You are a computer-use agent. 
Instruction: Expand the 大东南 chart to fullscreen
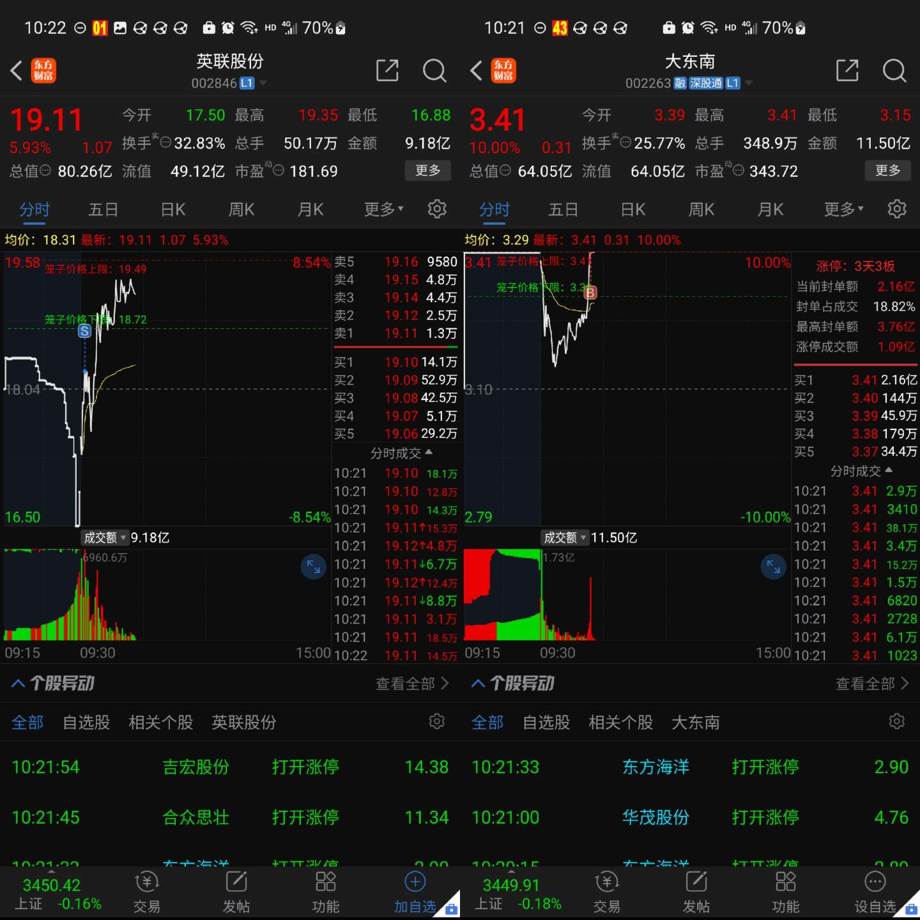[774, 567]
